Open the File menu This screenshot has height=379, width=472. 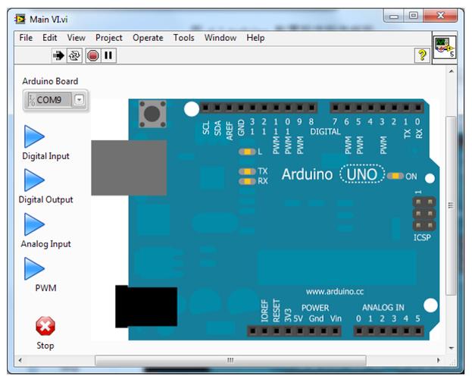26,38
